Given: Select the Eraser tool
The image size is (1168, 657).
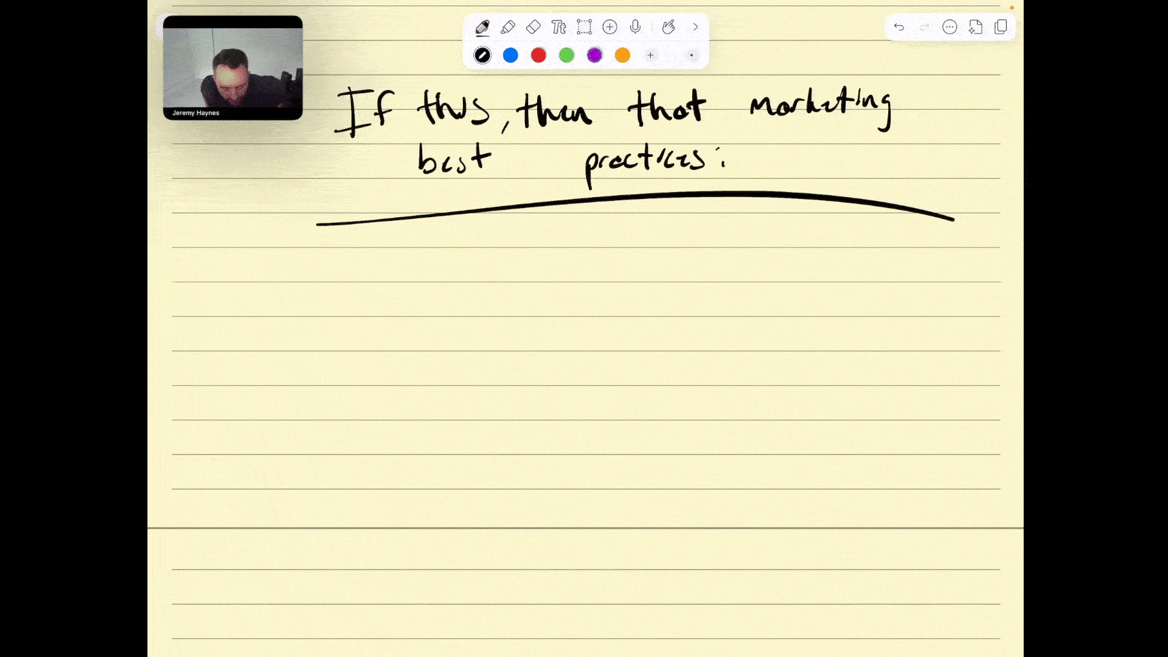Looking at the screenshot, I should (x=534, y=27).
